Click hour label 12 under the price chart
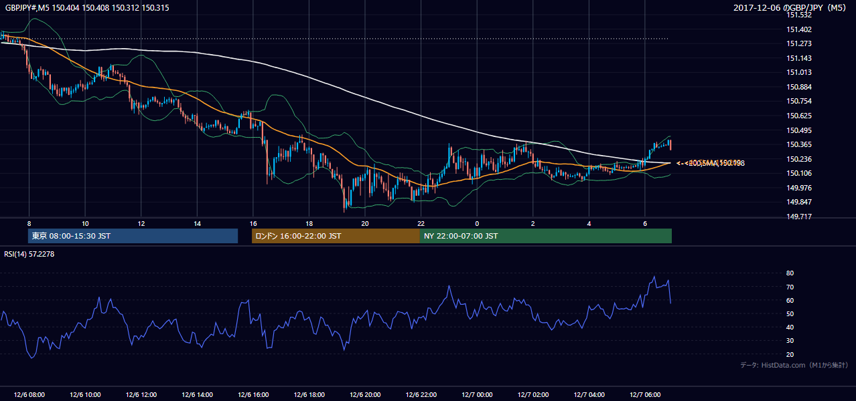This screenshot has height=401, width=856. coord(141,223)
